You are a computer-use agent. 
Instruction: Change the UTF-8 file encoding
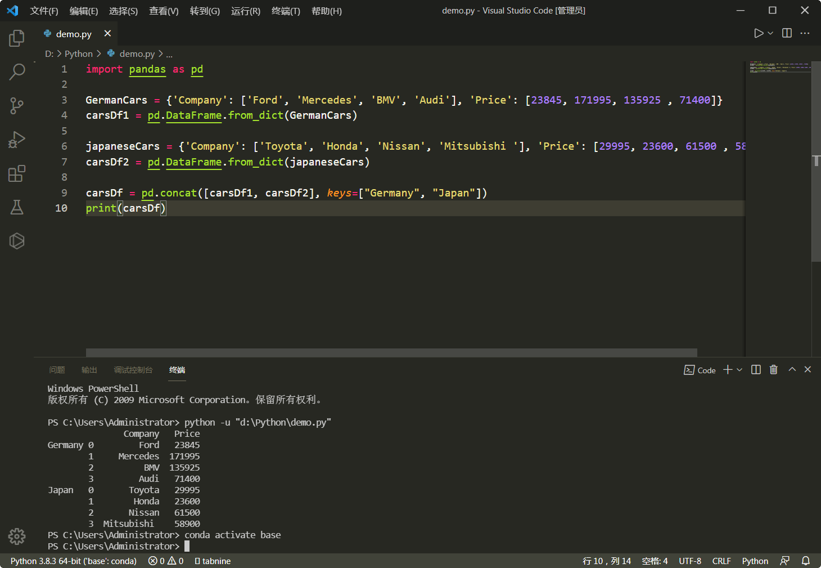pyautogui.click(x=690, y=561)
